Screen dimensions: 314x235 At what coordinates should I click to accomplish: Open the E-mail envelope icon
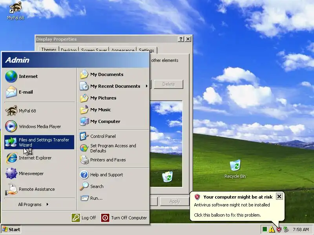click(x=11, y=92)
